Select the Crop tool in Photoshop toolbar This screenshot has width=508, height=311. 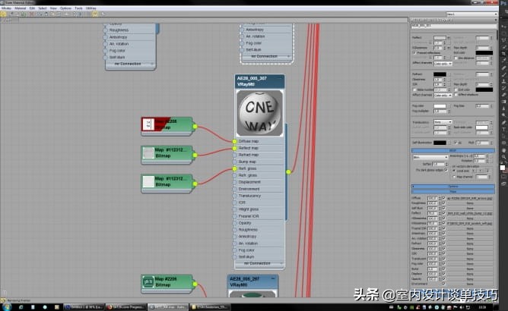click(x=503, y=54)
